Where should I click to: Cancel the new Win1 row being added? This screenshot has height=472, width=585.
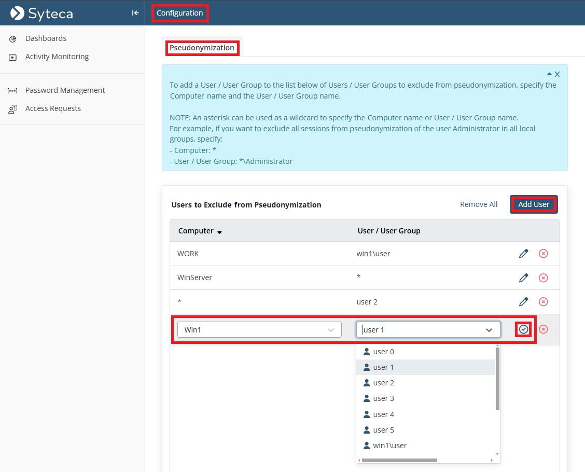(x=543, y=329)
